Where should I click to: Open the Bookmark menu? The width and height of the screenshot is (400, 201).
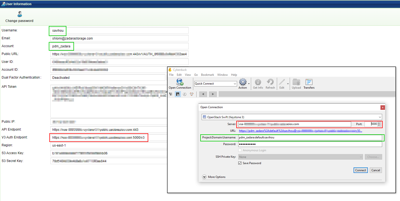point(208,75)
